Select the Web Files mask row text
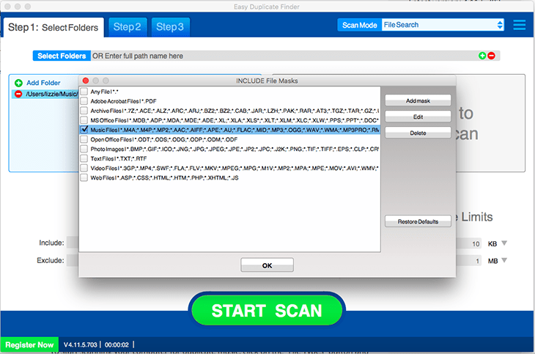The width and height of the screenshot is (535, 354). coord(164,177)
